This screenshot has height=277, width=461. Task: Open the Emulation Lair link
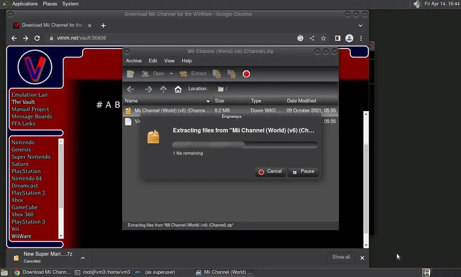coord(30,95)
